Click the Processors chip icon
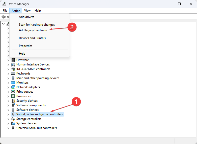 (x=13, y=96)
